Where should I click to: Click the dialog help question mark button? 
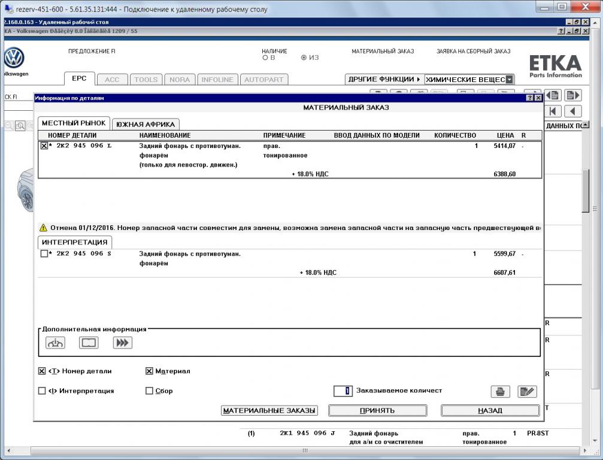click(x=530, y=98)
